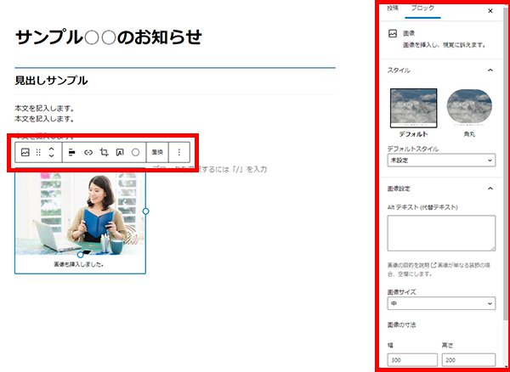Open the alignment tool in block toolbar
Screen dimensions: 510x372
71,153
